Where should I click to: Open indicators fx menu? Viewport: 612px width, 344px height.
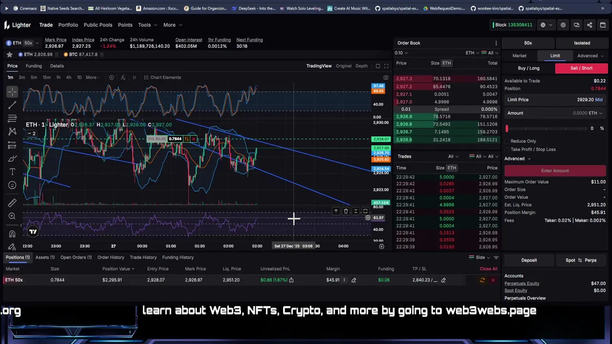point(123,77)
